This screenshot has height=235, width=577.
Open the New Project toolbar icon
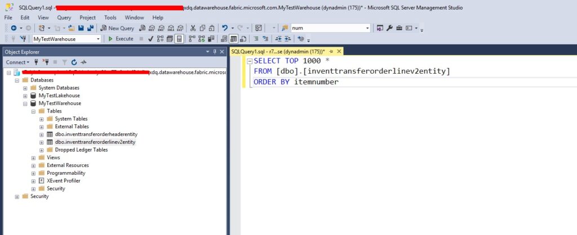tap(42, 28)
